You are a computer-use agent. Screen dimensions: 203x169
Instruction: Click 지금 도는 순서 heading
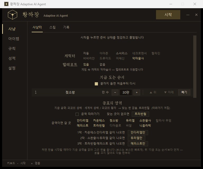tap(112, 77)
